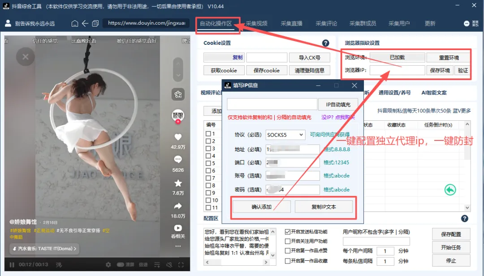Like the video via the heart icon
Viewport: 484px width, 276px height.
(178, 137)
